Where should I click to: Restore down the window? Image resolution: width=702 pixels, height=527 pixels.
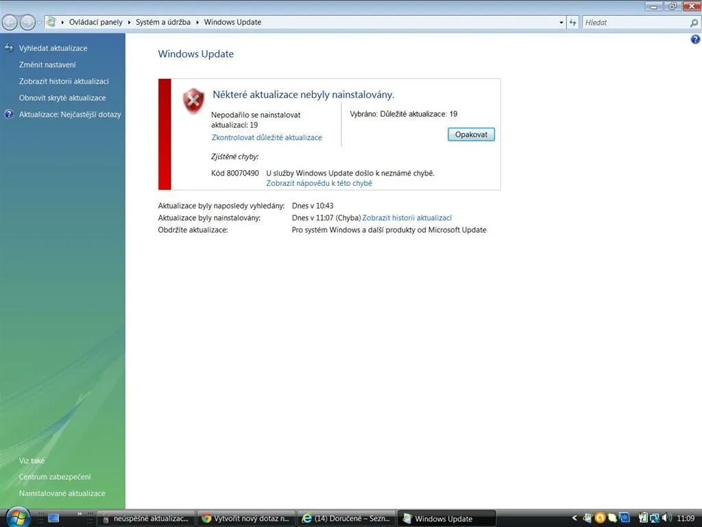(x=672, y=5)
